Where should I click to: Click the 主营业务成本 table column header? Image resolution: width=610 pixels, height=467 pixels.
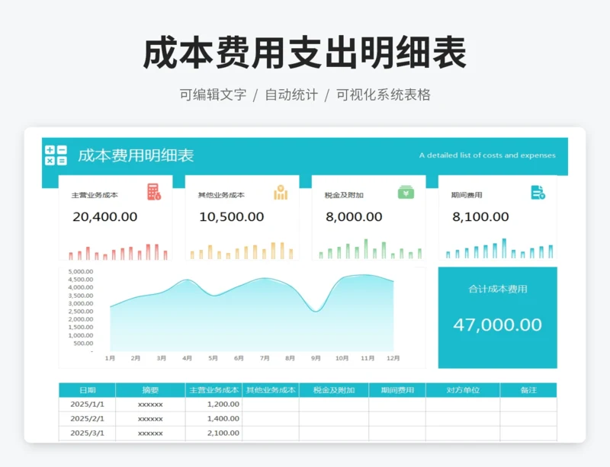coord(213,390)
